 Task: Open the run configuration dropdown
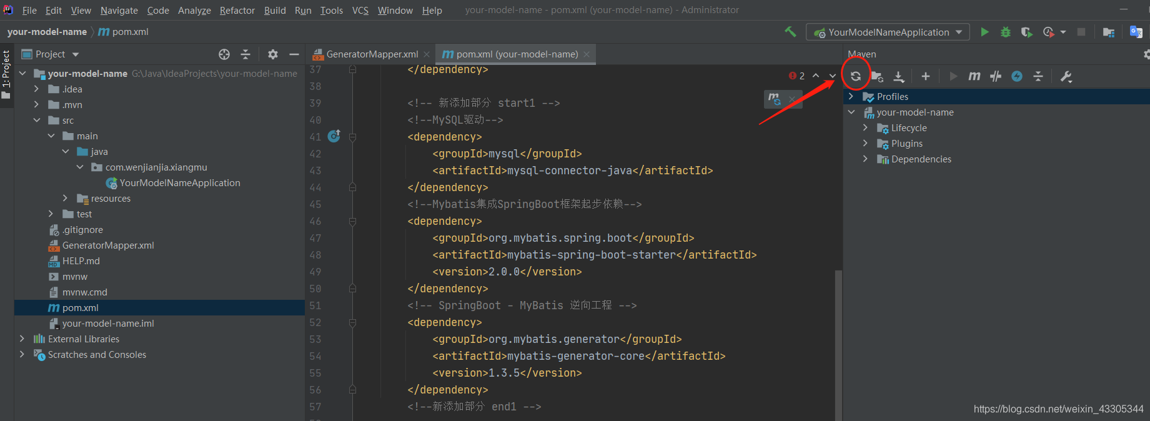point(888,32)
